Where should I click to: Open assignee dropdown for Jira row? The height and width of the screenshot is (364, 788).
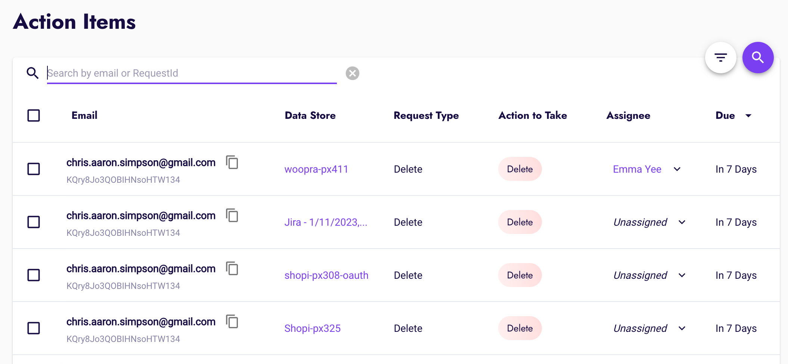682,222
